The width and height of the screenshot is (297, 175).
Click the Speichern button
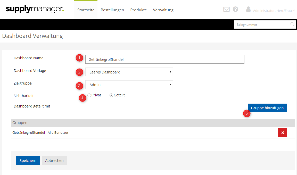pos(28,161)
